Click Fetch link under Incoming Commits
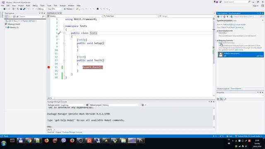Screen dimensions: 265x149 pyautogui.click(x=220, y=33)
